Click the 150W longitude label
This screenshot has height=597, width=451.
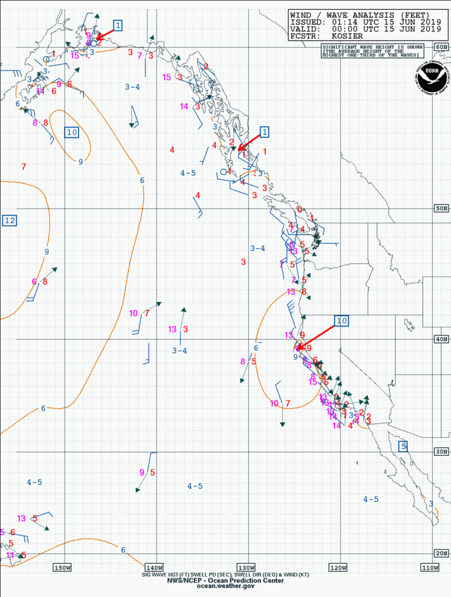(x=62, y=568)
